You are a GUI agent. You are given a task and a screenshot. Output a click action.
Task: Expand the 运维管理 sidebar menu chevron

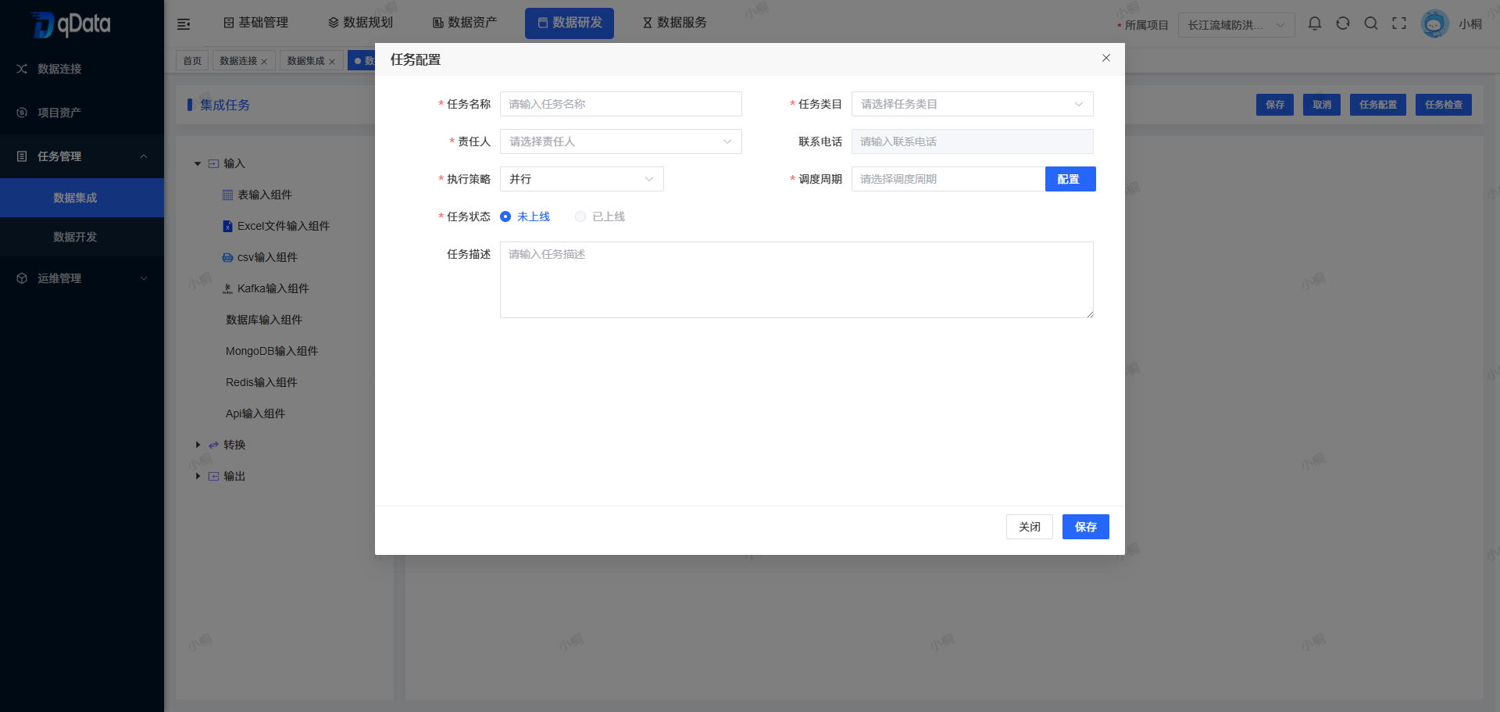144,278
